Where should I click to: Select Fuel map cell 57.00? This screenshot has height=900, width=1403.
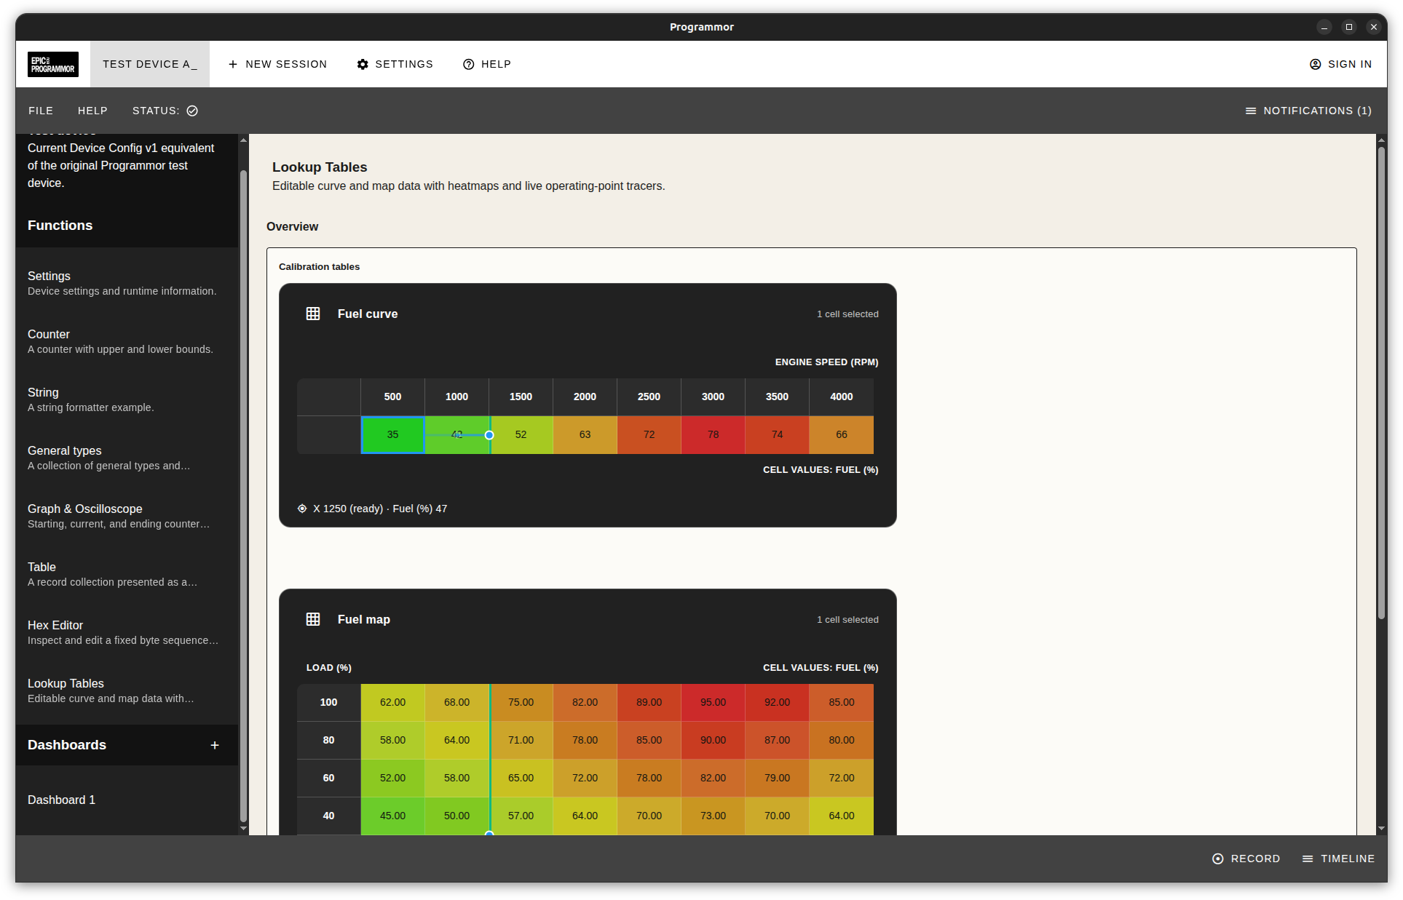click(521, 816)
